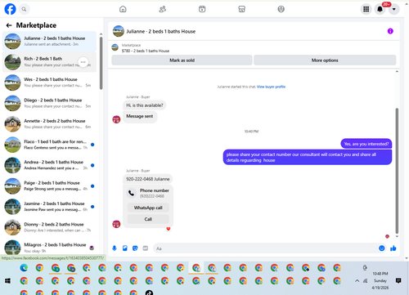Image resolution: width=409 pixels, height=295 pixels.
Task: Click scroll down arrow of chat pane
Action: pyautogui.click(x=397, y=236)
